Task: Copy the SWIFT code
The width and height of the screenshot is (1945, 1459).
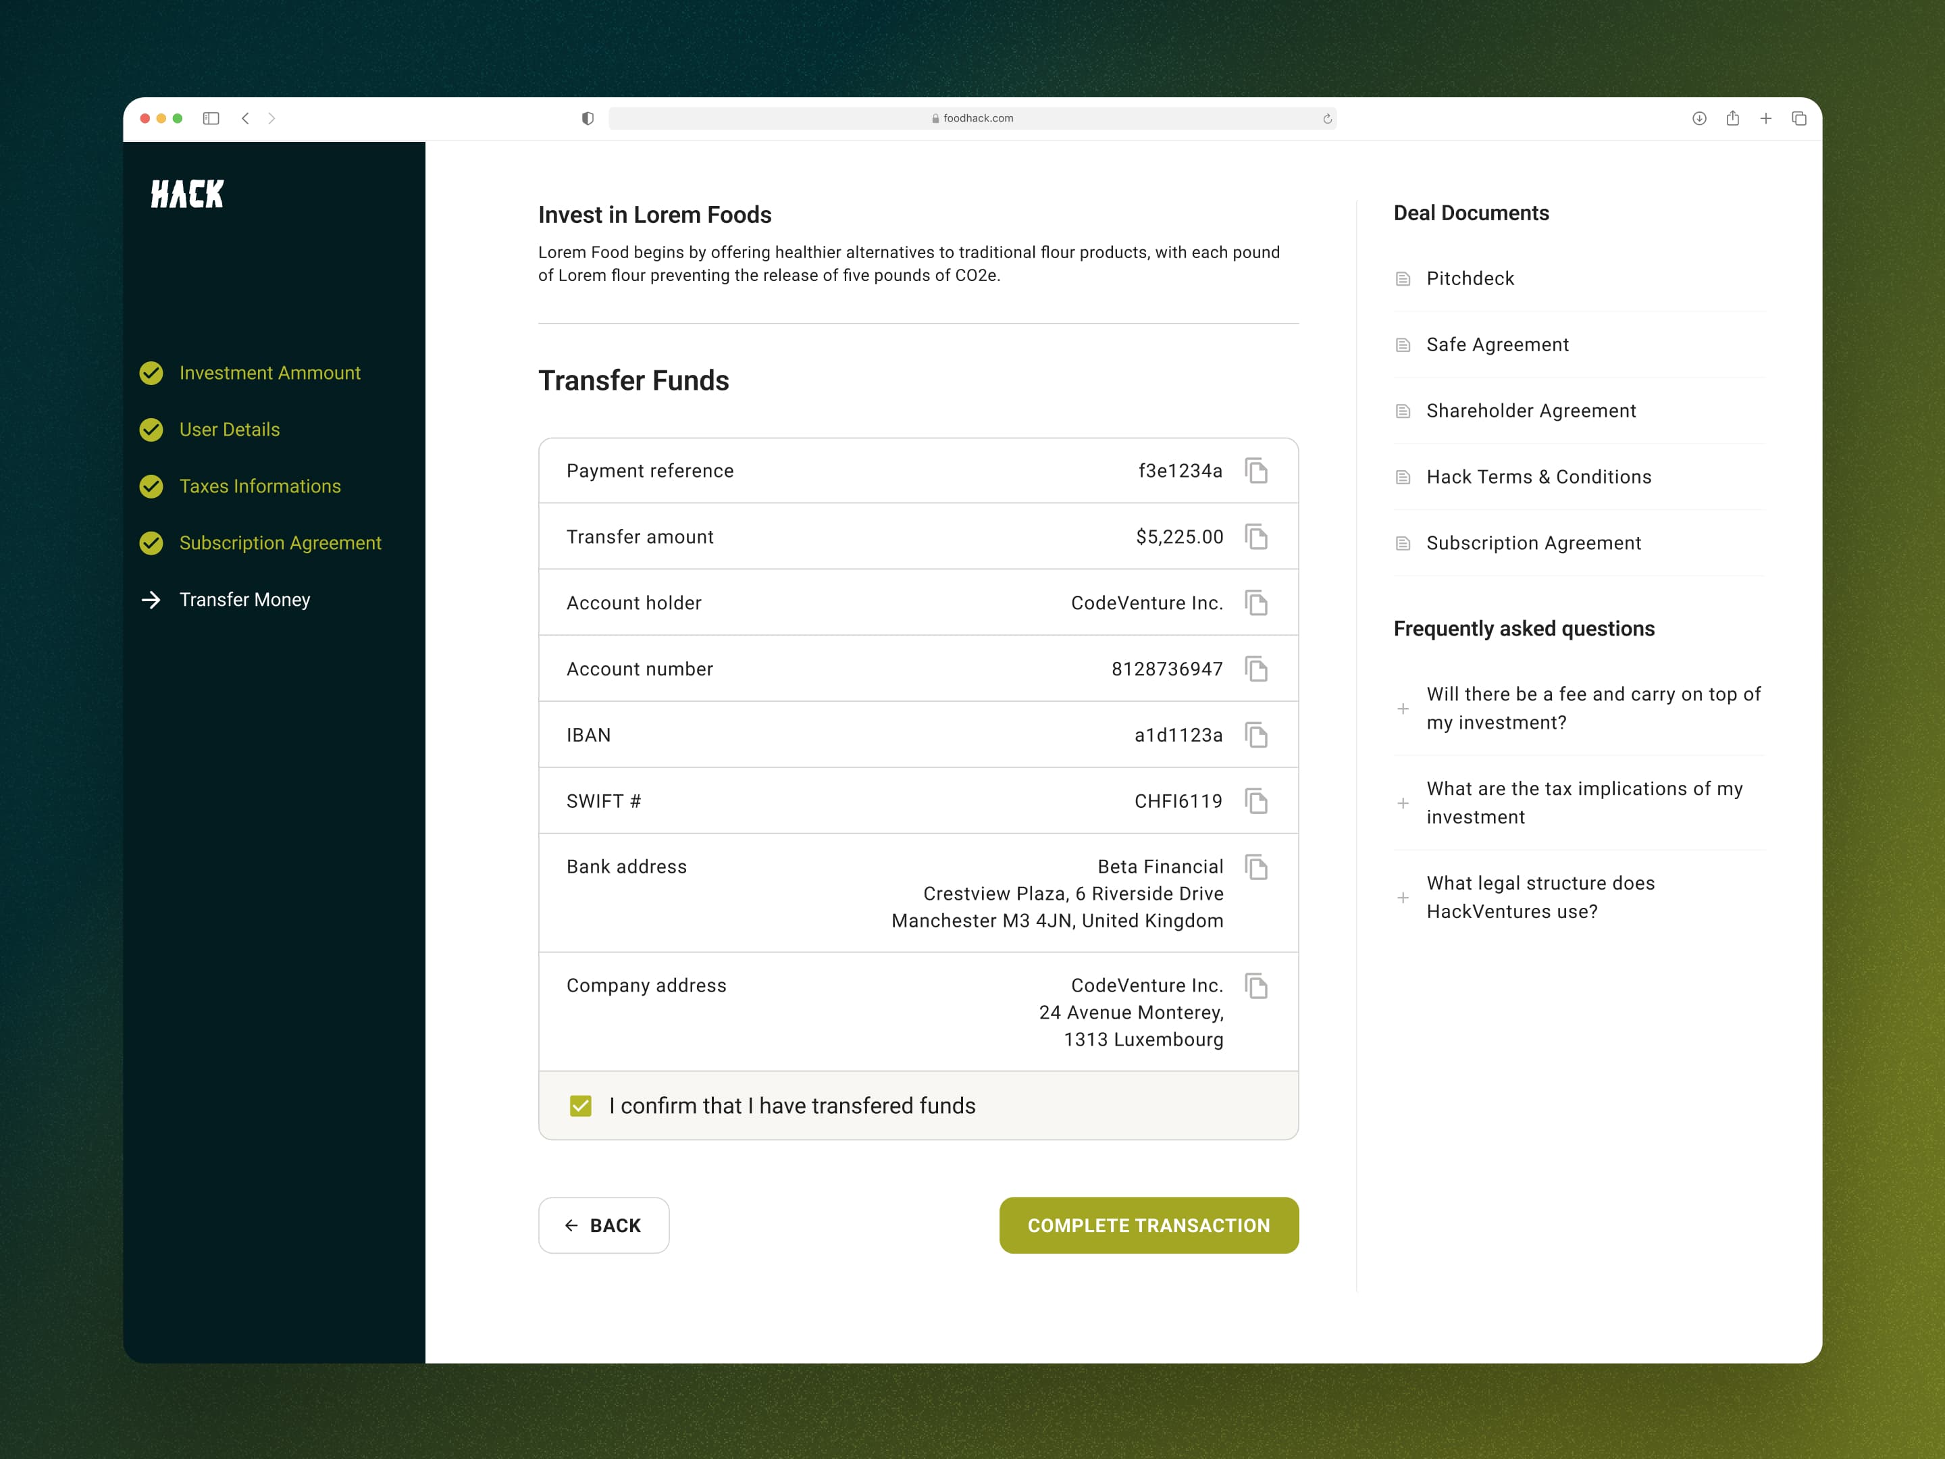Action: [1257, 800]
